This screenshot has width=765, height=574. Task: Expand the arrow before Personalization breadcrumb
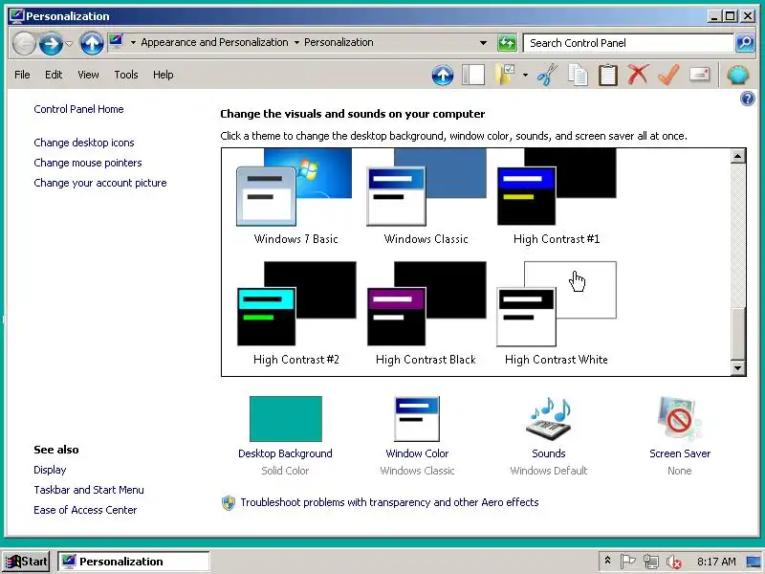296,42
